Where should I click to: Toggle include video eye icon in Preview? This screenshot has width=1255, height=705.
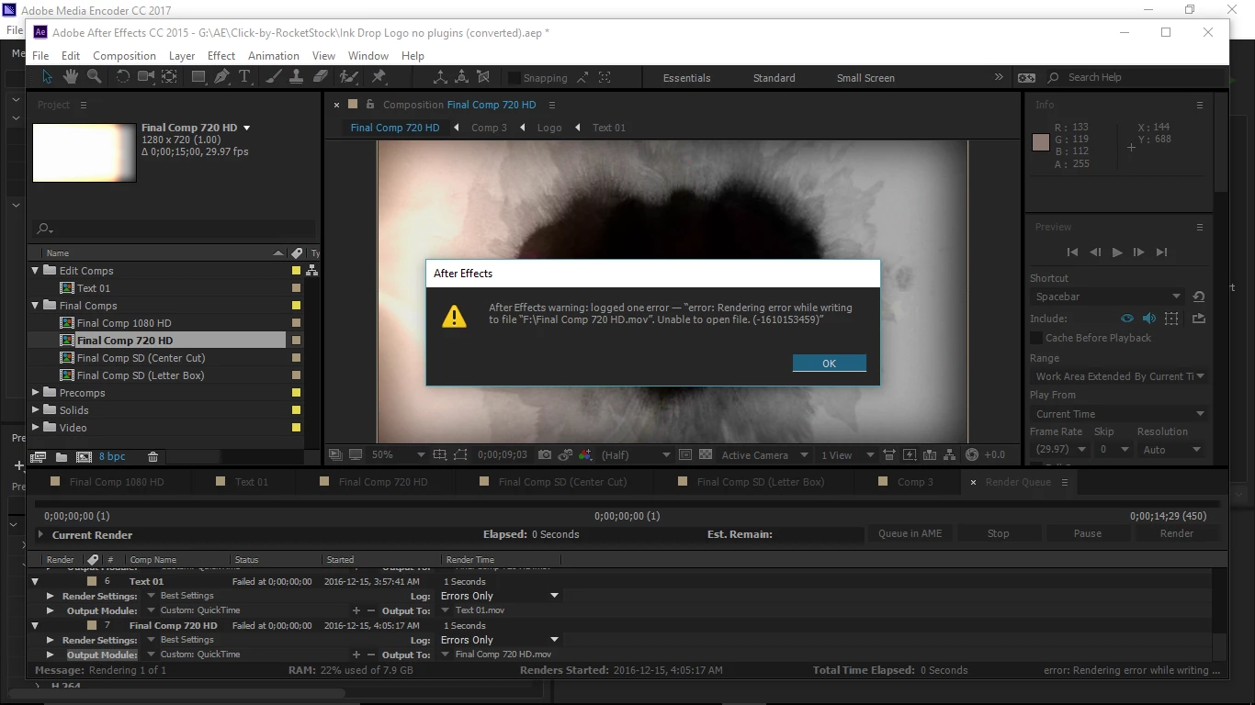coord(1126,319)
